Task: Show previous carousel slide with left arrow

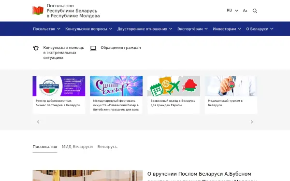Action: pyautogui.click(x=38, y=122)
